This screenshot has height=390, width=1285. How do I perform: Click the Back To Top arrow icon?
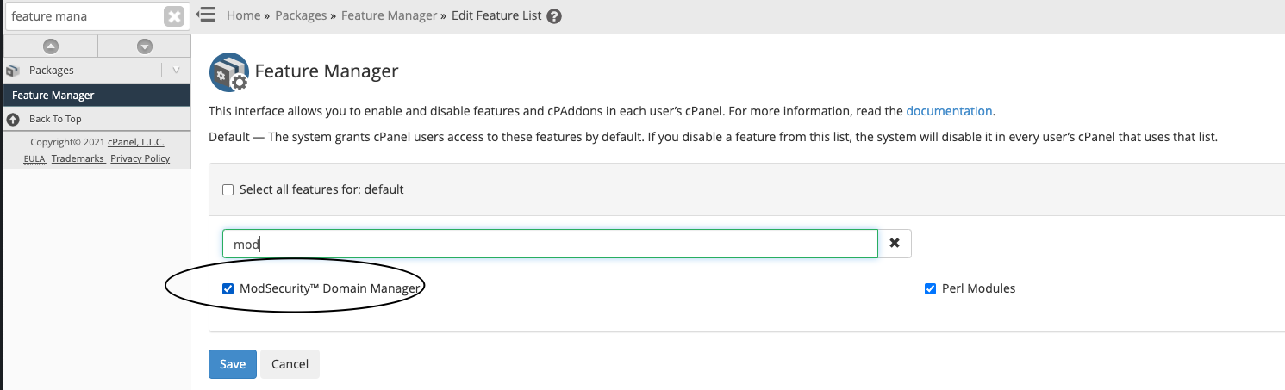pyautogui.click(x=13, y=119)
